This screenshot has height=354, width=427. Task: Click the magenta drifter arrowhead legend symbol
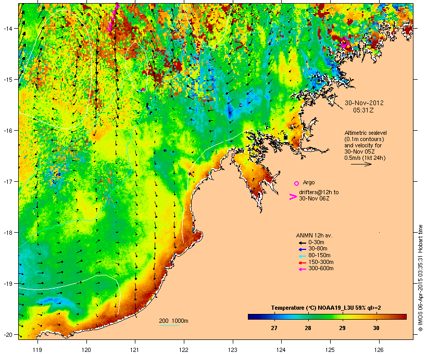(x=293, y=197)
